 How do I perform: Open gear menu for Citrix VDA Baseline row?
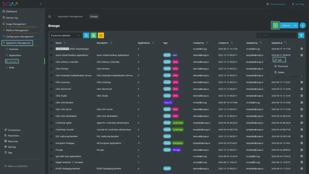click(x=301, y=102)
